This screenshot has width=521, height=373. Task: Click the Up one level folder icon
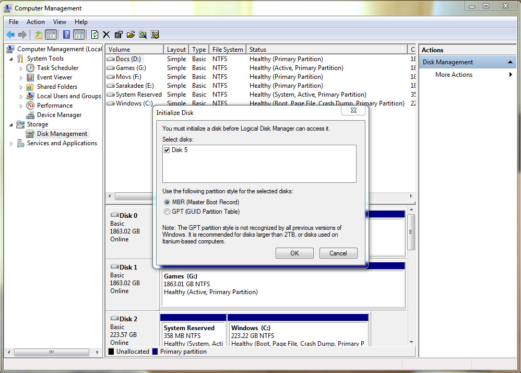click(x=39, y=34)
